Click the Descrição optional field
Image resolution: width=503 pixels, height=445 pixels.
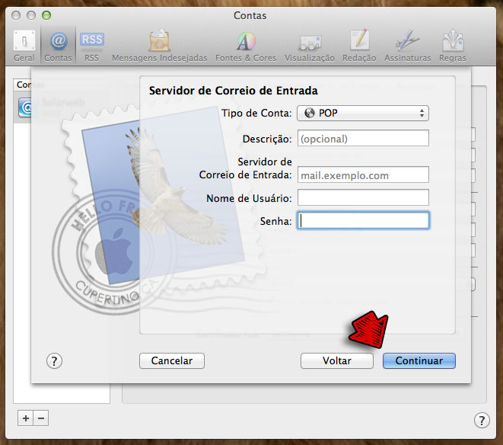point(363,138)
